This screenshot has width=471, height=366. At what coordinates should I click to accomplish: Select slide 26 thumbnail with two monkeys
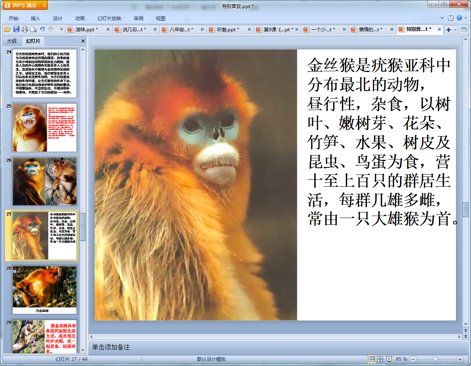[x=44, y=181]
